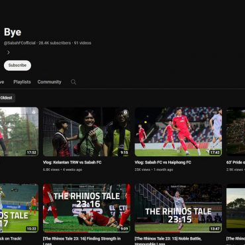Open Sabah FC vs Haiphong FC thumbnail

click(x=178, y=132)
